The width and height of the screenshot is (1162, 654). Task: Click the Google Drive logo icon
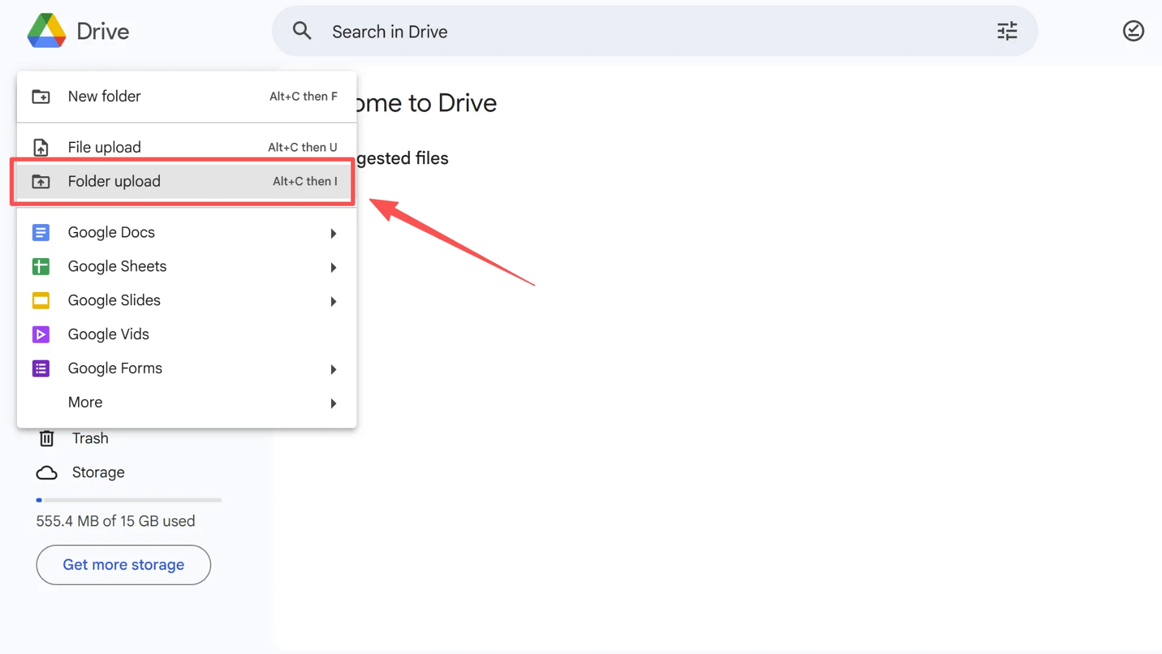pos(47,31)
